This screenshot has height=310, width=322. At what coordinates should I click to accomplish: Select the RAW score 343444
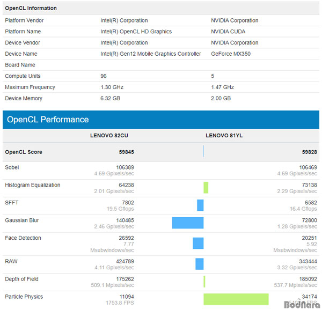308,261
